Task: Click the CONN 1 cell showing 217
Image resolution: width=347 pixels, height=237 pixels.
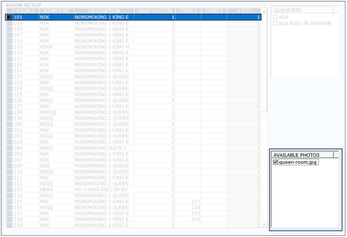Action: click(x=188, y=201)
